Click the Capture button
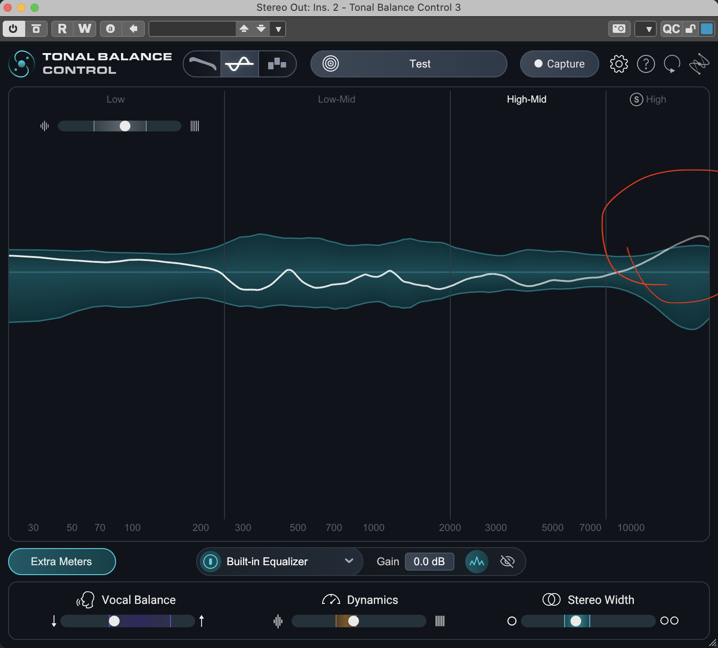 pyautogui.click(x=559, y=64)
